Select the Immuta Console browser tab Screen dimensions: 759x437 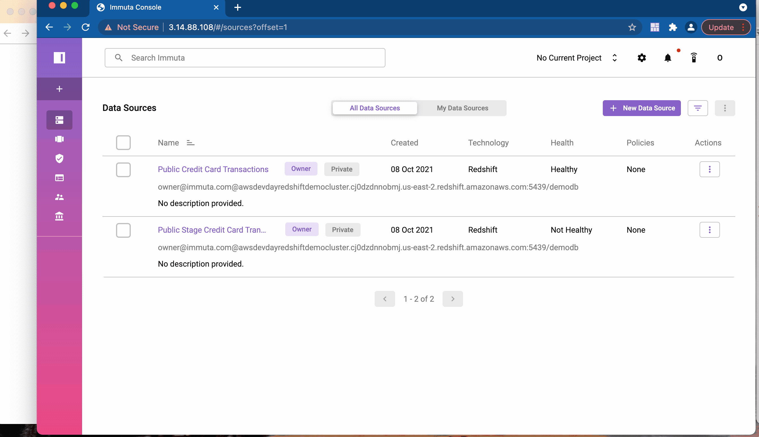click(x=157, y=8)
